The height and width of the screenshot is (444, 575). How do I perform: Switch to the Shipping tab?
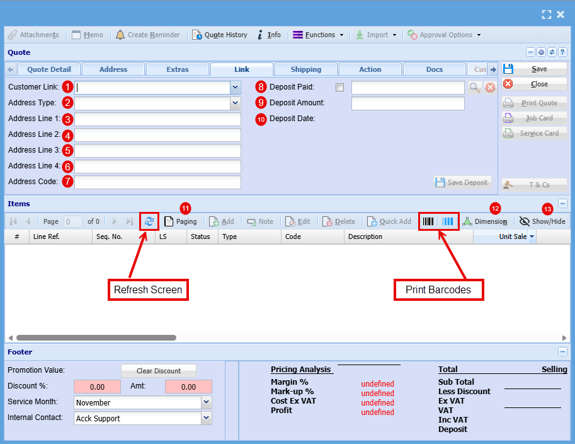(x=306, y=69)
